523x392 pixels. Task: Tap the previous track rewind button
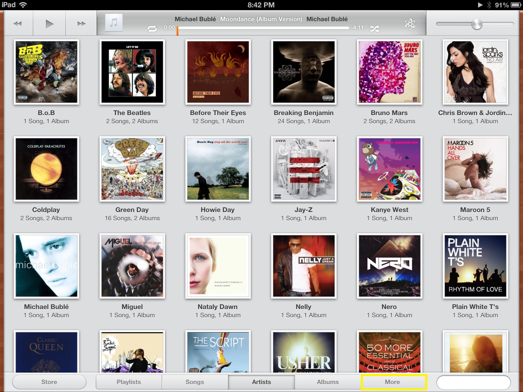click(18, 24)
